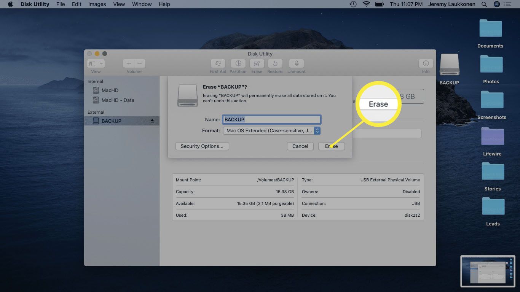Click 15.35 GB available value
Viewport: 520px width, 292px height.
pos(265,203)
